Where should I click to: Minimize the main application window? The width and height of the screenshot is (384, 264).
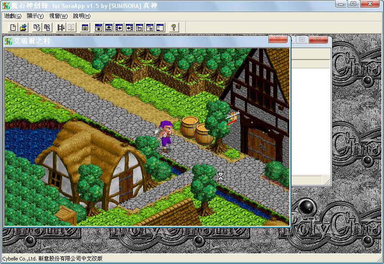click(x=341, y=4)
